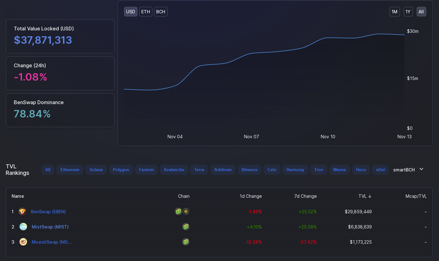
Task: Switch chart denomination to ETH
Action: tap(146, 12)
